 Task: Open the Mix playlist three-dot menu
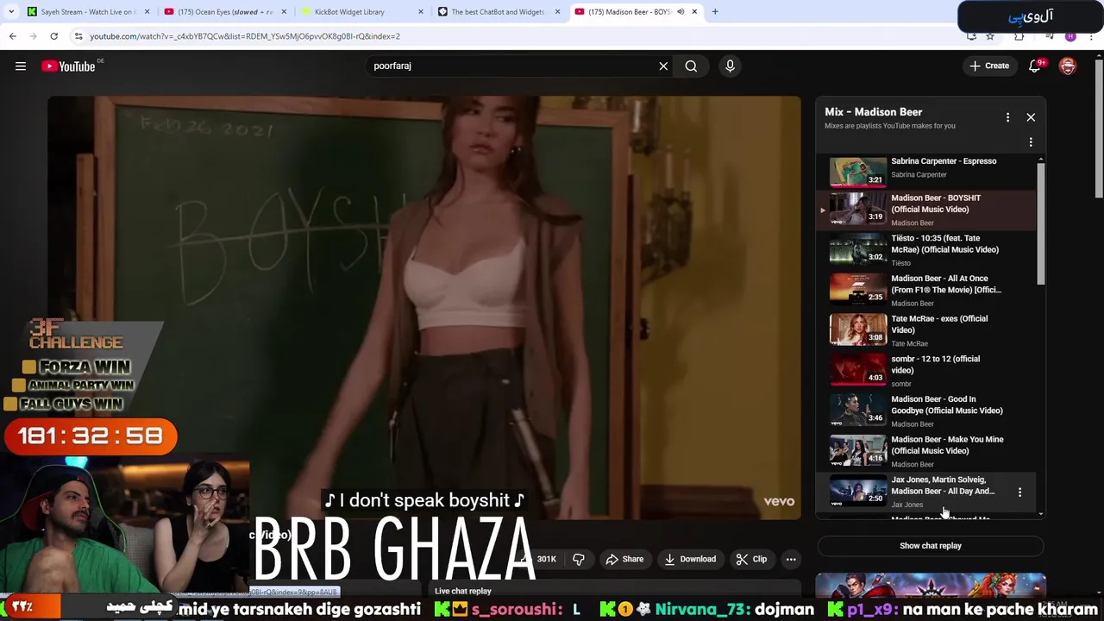(x=1007, y=117)
